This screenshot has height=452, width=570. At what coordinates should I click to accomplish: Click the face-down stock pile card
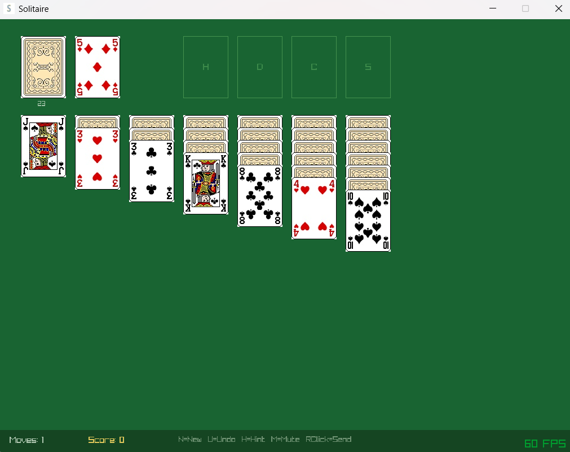coord(43,67)
